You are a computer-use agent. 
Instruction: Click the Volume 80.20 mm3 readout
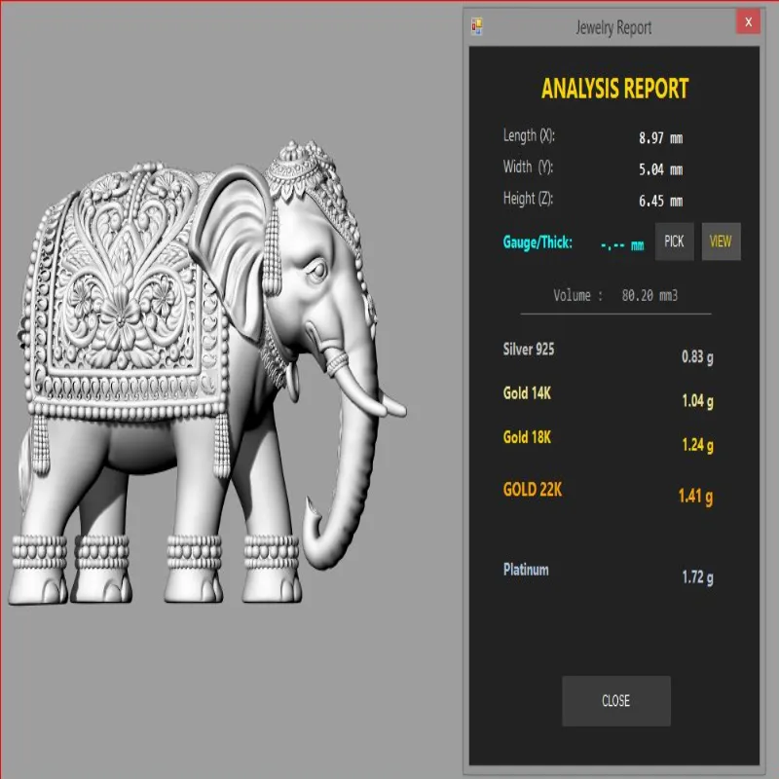click(615, 296)
